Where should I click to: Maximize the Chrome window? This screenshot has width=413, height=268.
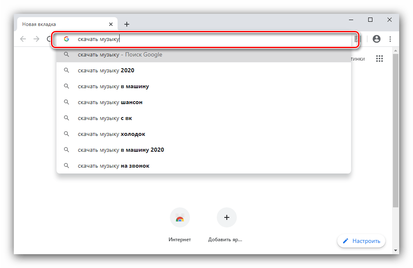tap(370, 20)
